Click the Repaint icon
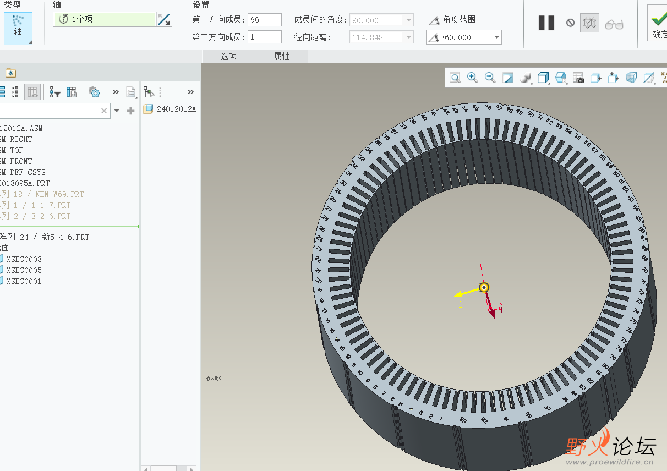Image resolution: width=667 pixels, height=471 pixels. point(508,78)
